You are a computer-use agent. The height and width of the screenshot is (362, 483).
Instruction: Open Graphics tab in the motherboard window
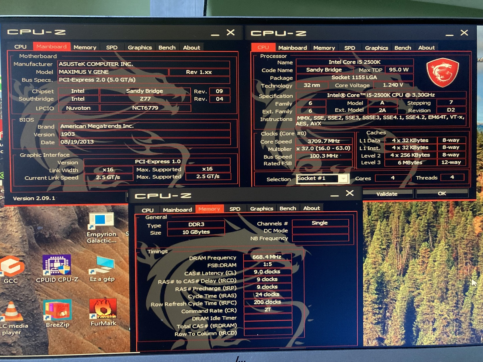(x=140, y=48)
